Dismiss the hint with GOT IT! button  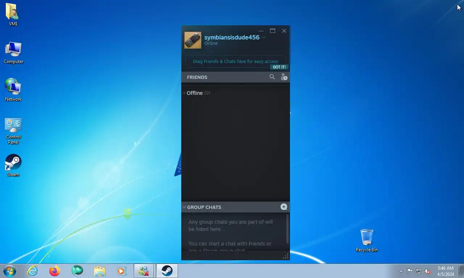click(279, 67)
